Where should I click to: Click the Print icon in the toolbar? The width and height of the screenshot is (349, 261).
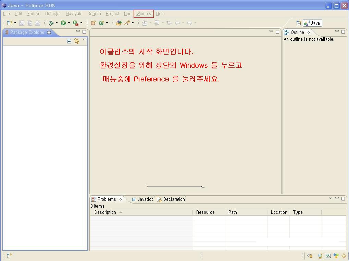(x=37, y=23)
